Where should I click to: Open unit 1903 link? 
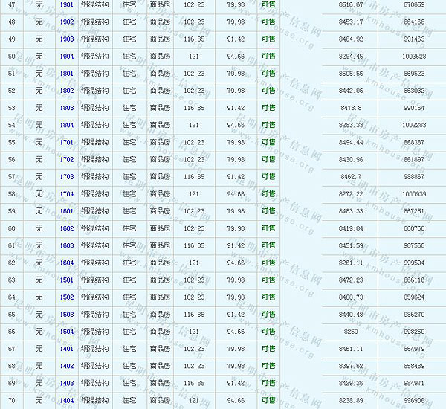point(67,39)
